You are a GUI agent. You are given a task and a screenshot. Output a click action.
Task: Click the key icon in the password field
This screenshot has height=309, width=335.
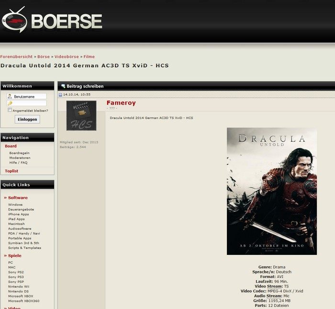pos(10,103)
